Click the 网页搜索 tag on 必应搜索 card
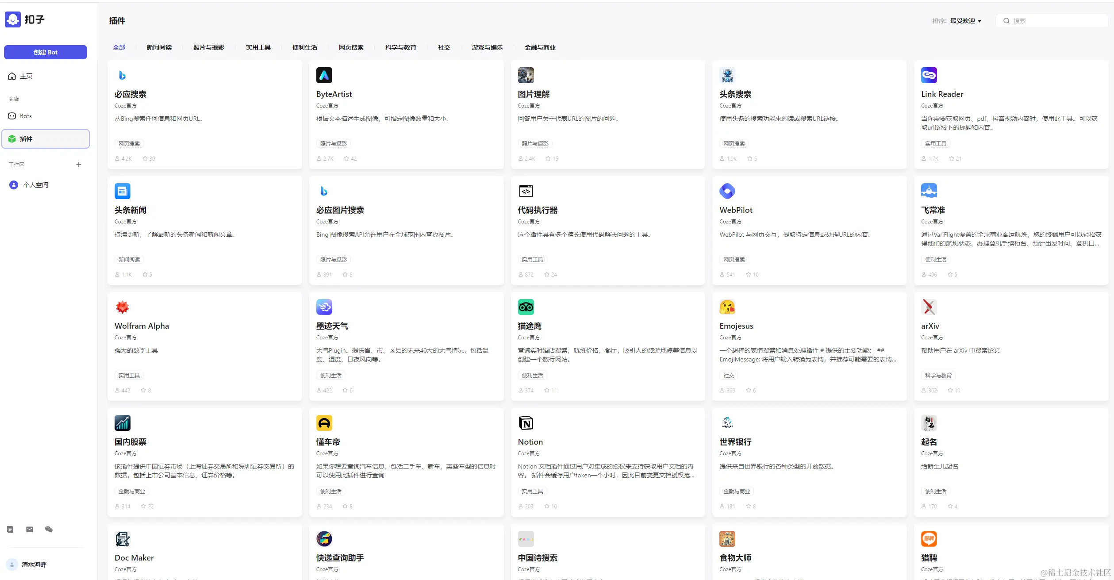1114x580 pixels. [129, 143]
